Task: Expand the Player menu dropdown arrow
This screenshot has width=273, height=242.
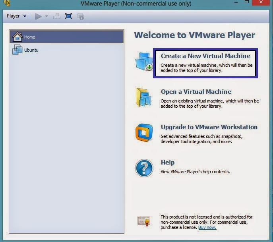Action: click(25, 16)
